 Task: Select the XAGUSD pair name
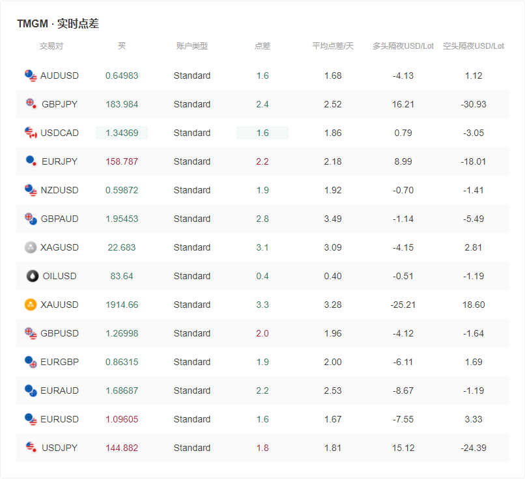click(x=59, y=247)
